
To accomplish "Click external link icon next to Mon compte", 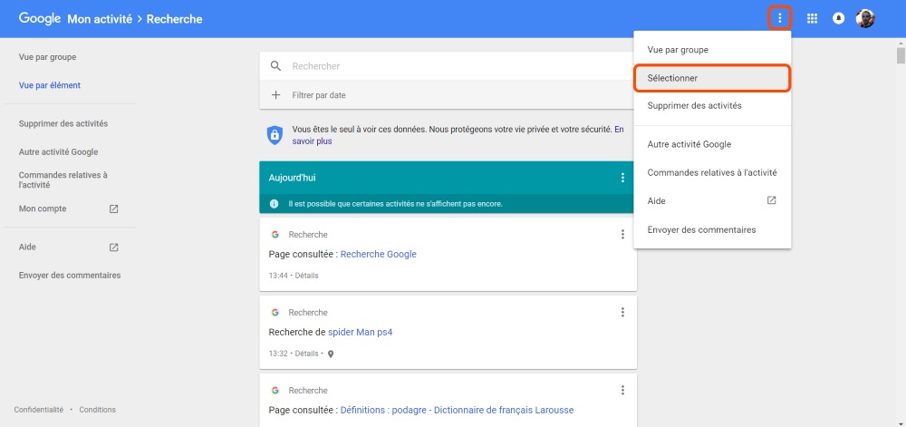I will pyautogui.click(x=114, y=209).
